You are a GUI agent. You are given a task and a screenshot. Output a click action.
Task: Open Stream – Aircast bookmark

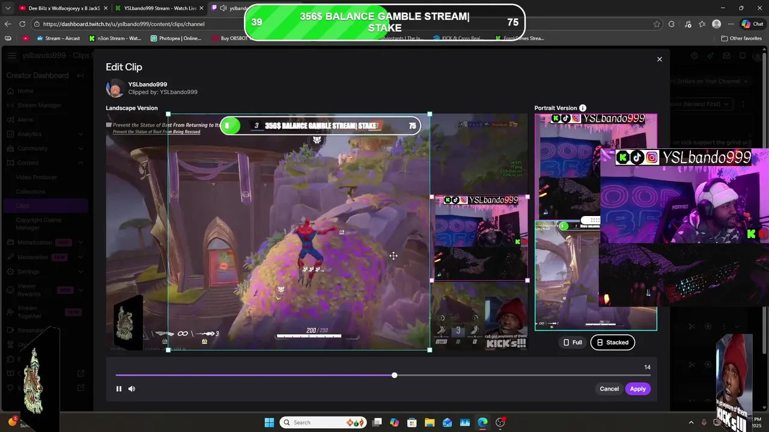click(59, 38)
